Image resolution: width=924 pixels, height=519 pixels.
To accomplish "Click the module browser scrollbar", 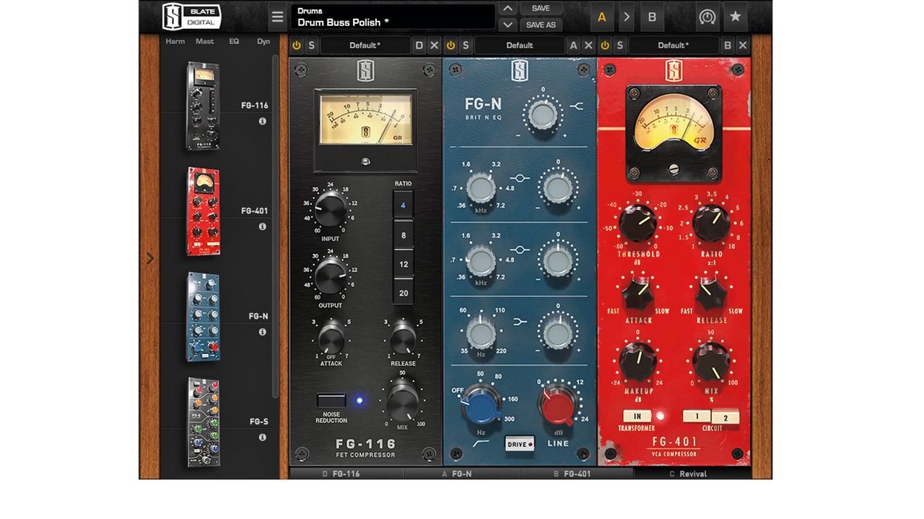I will click(275, 226).
